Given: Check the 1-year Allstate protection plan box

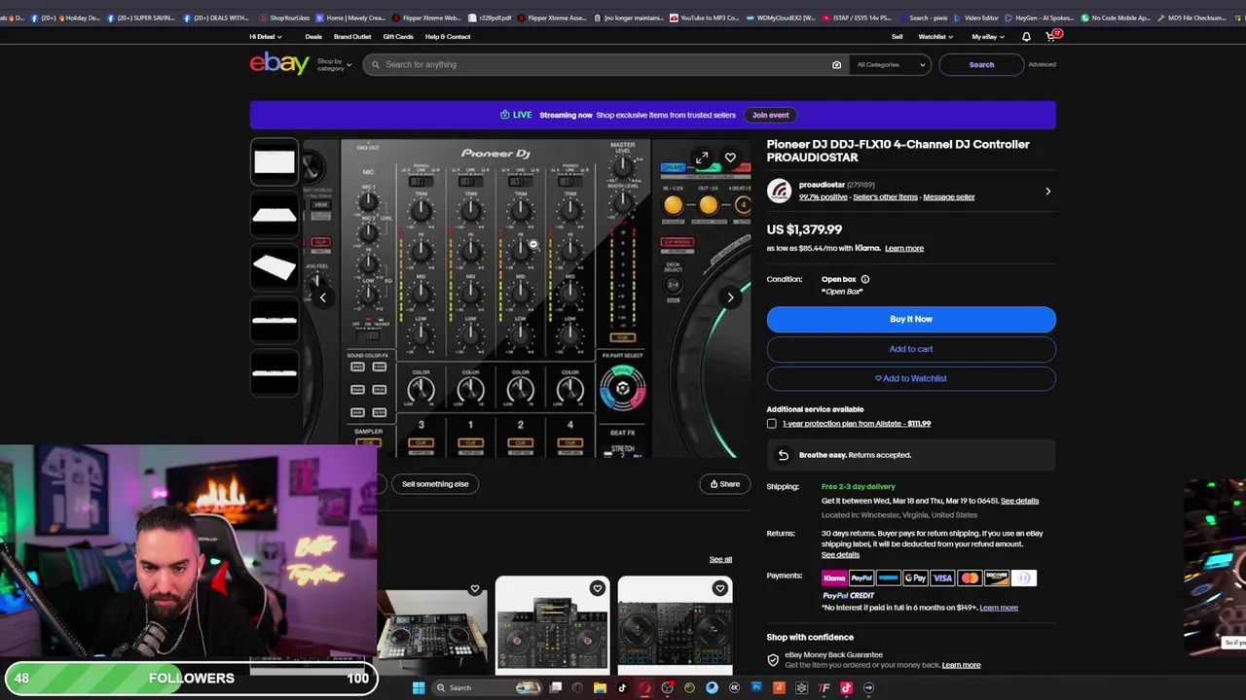Looking at the screenshot, I should point(772,424).
